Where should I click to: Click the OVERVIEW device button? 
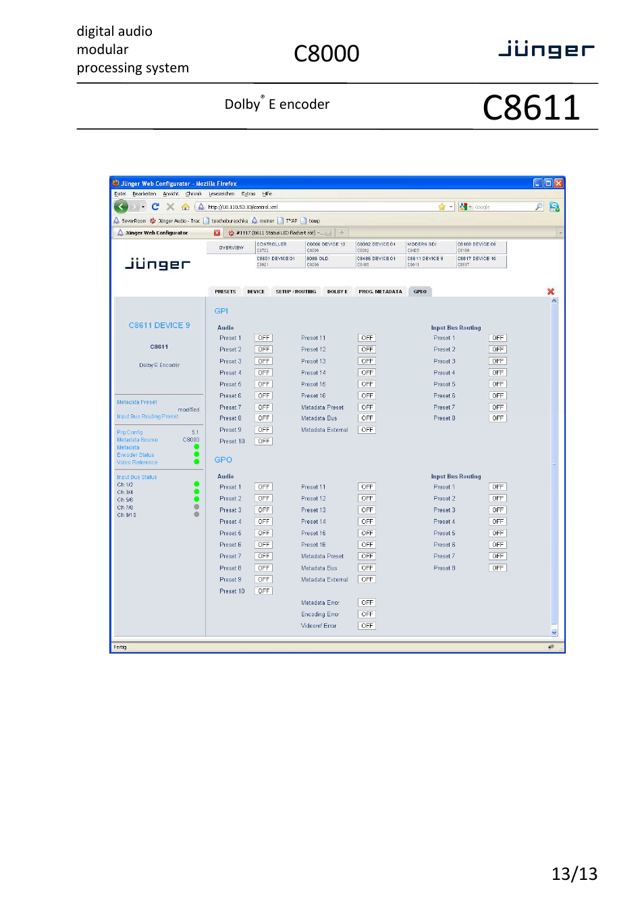(231, 248)
